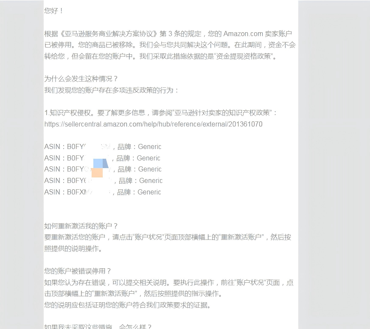Click the light blue square covering the ASINs

click(99, 163)
